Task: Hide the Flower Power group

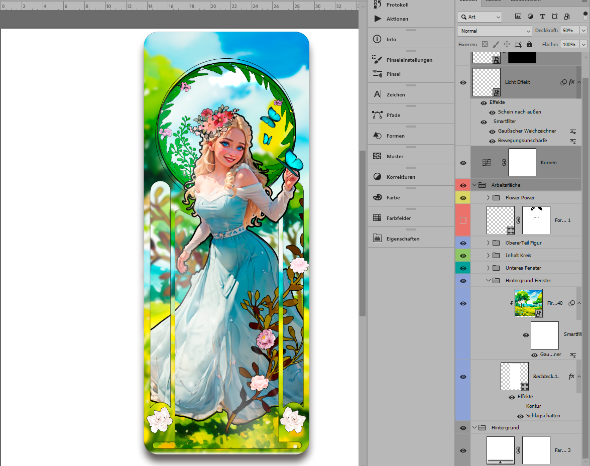Action: pos(463,198)
